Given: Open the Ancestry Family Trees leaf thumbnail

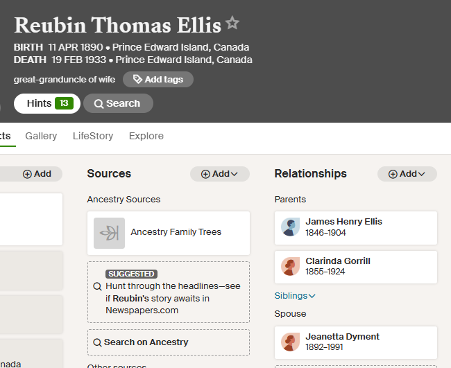Looking at the screenshot, I should (110, 233).
